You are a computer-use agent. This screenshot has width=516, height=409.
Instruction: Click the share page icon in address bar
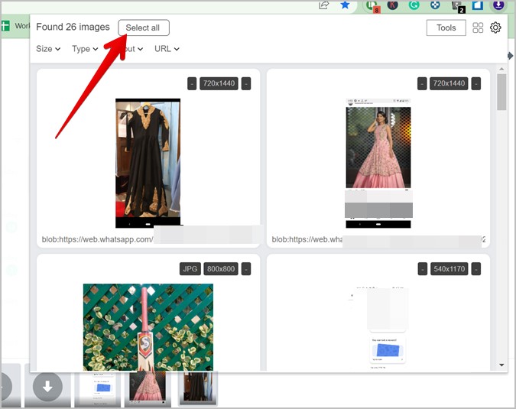[x=324, y=5]
